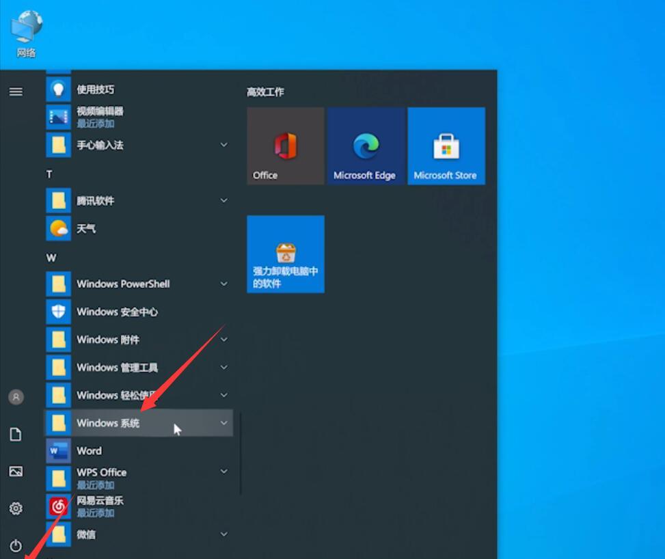Open the Pictures sidebar icon
The height and width of the screenshot is (559, 665).
coord(16,472)
